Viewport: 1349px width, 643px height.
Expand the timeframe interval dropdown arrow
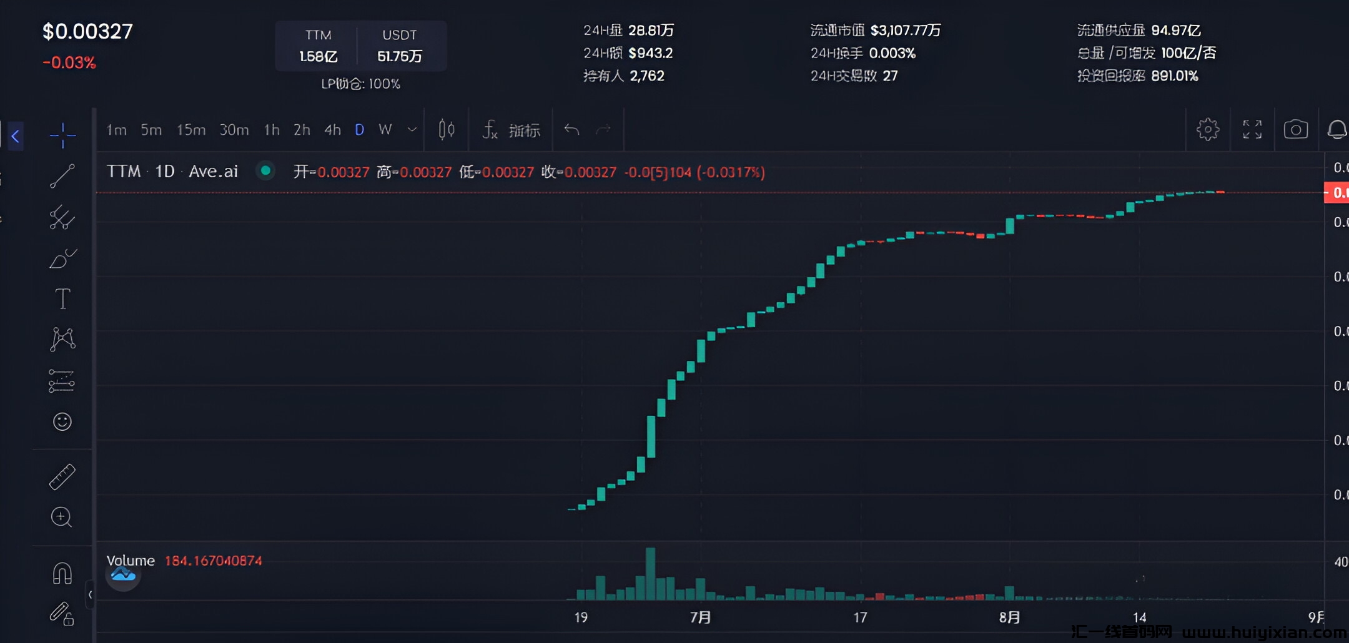(x=412, y=130)
